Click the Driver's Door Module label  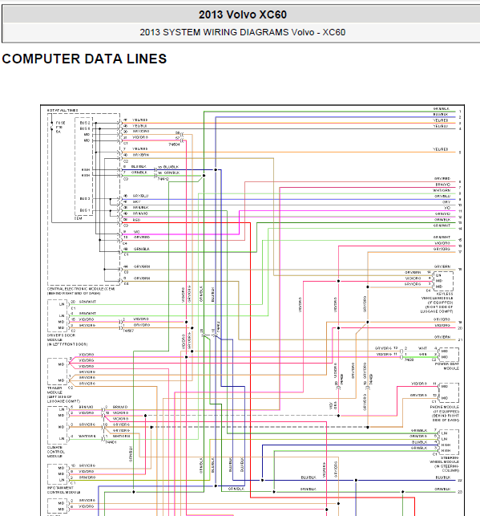point(67,339)
